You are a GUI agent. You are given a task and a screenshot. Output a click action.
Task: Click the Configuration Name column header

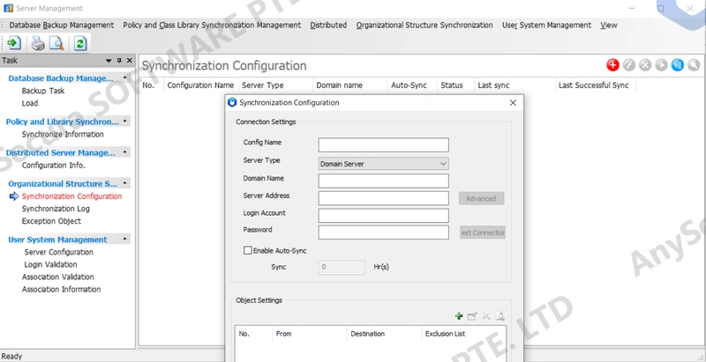200,85
